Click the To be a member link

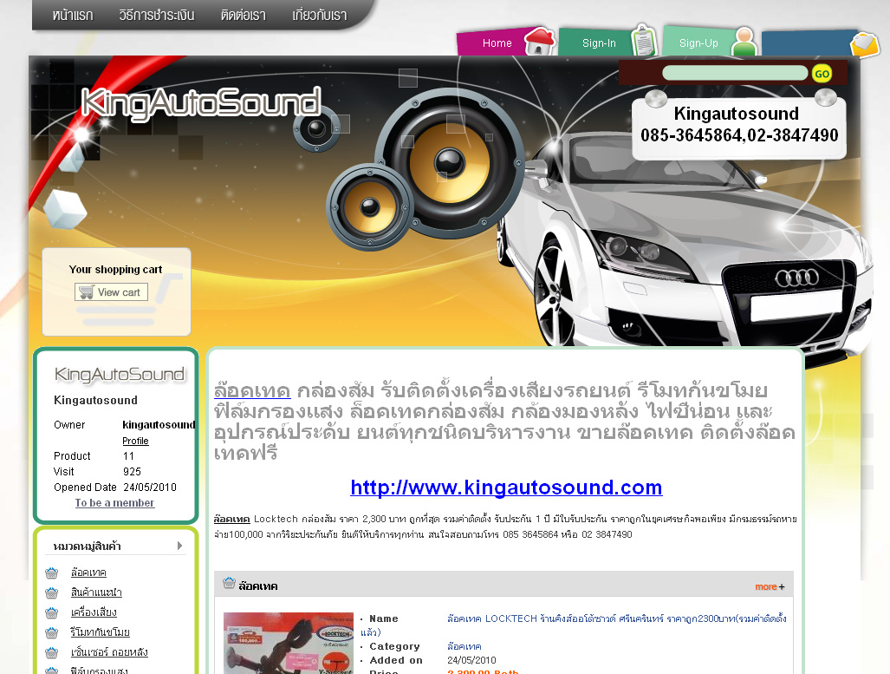tap(114, 503)
